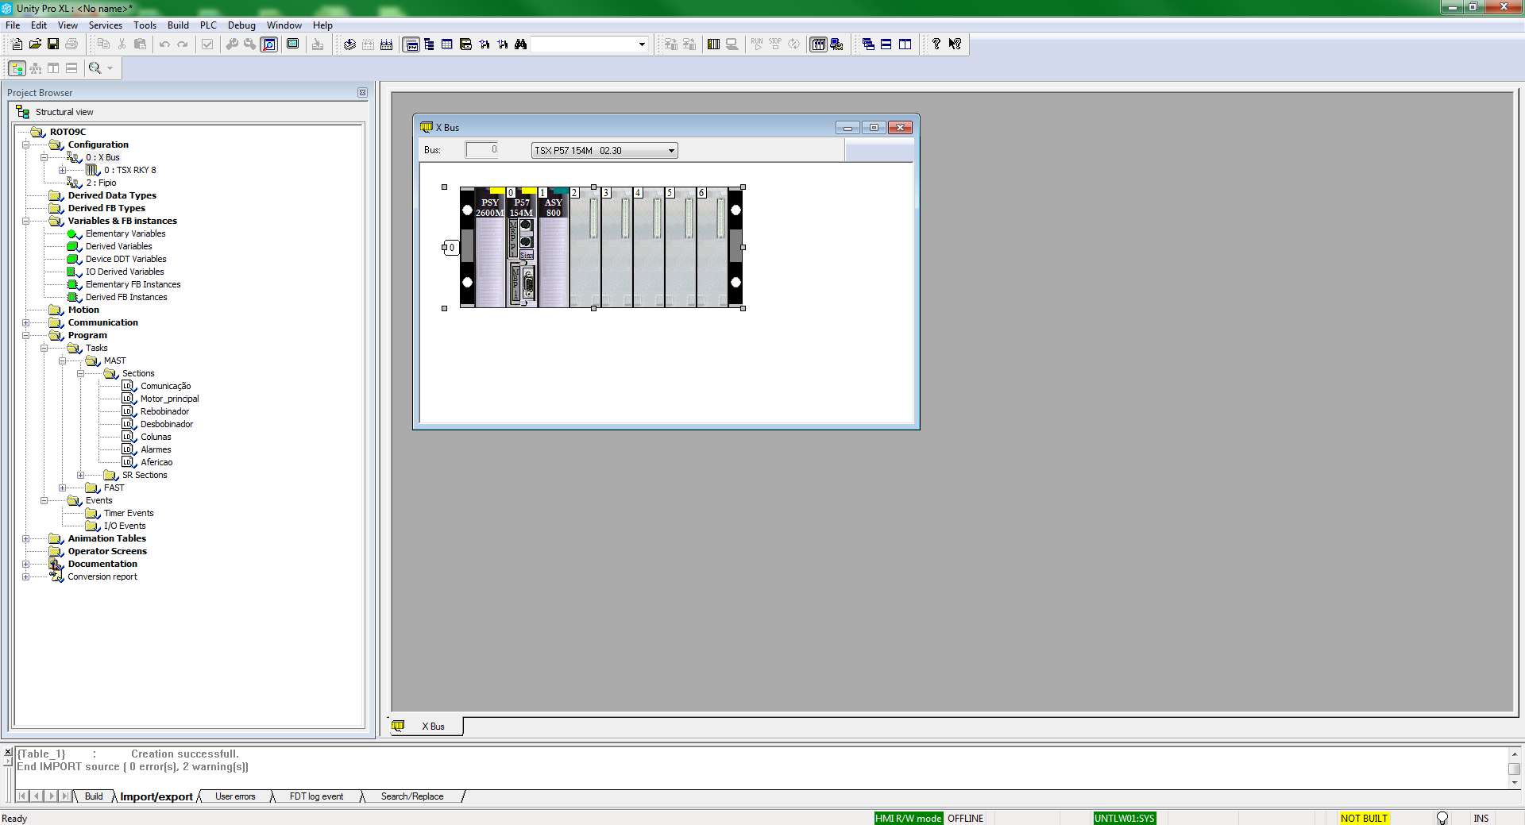Tile windows vertically using toolbar icon
The width and height of the screenshot is (1525, 825).
coord(905,44)
